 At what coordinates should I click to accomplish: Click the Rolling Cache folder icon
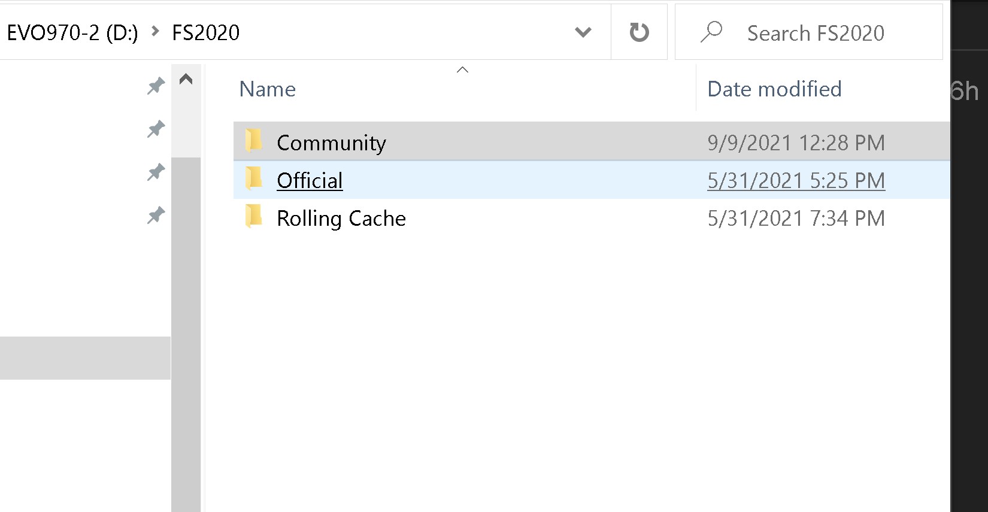tap(254, 217)
